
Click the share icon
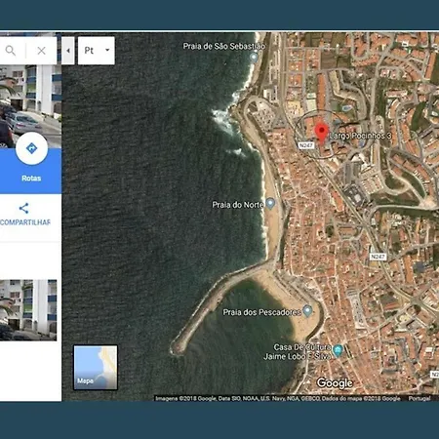[23, 208]
